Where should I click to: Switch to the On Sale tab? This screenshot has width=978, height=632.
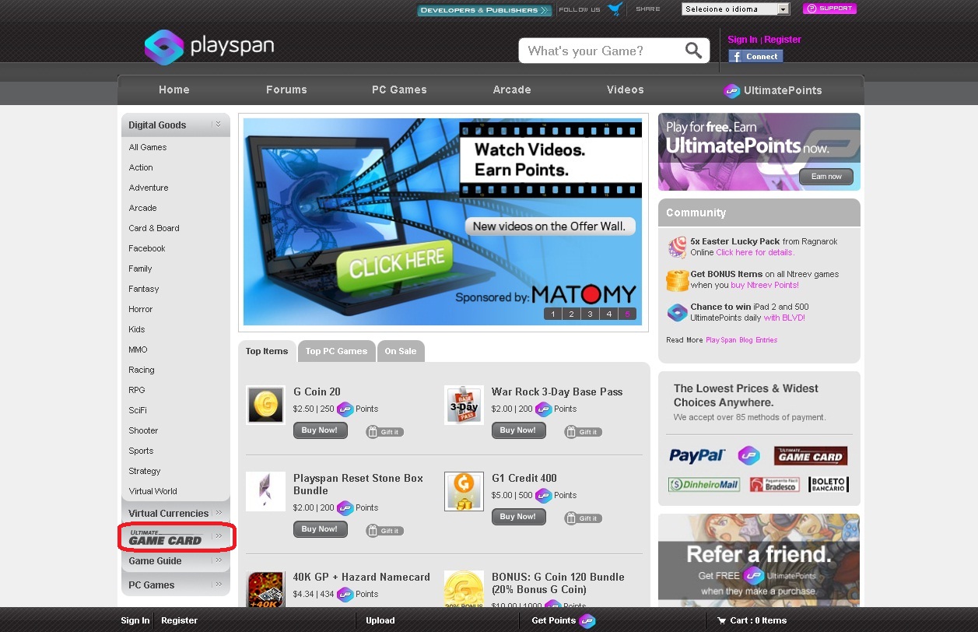pyautogui.click(x=401, y=351)
